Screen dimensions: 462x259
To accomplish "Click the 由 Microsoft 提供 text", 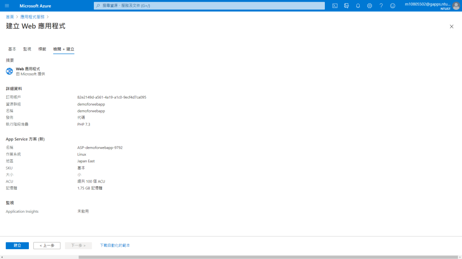I will 30,74.
